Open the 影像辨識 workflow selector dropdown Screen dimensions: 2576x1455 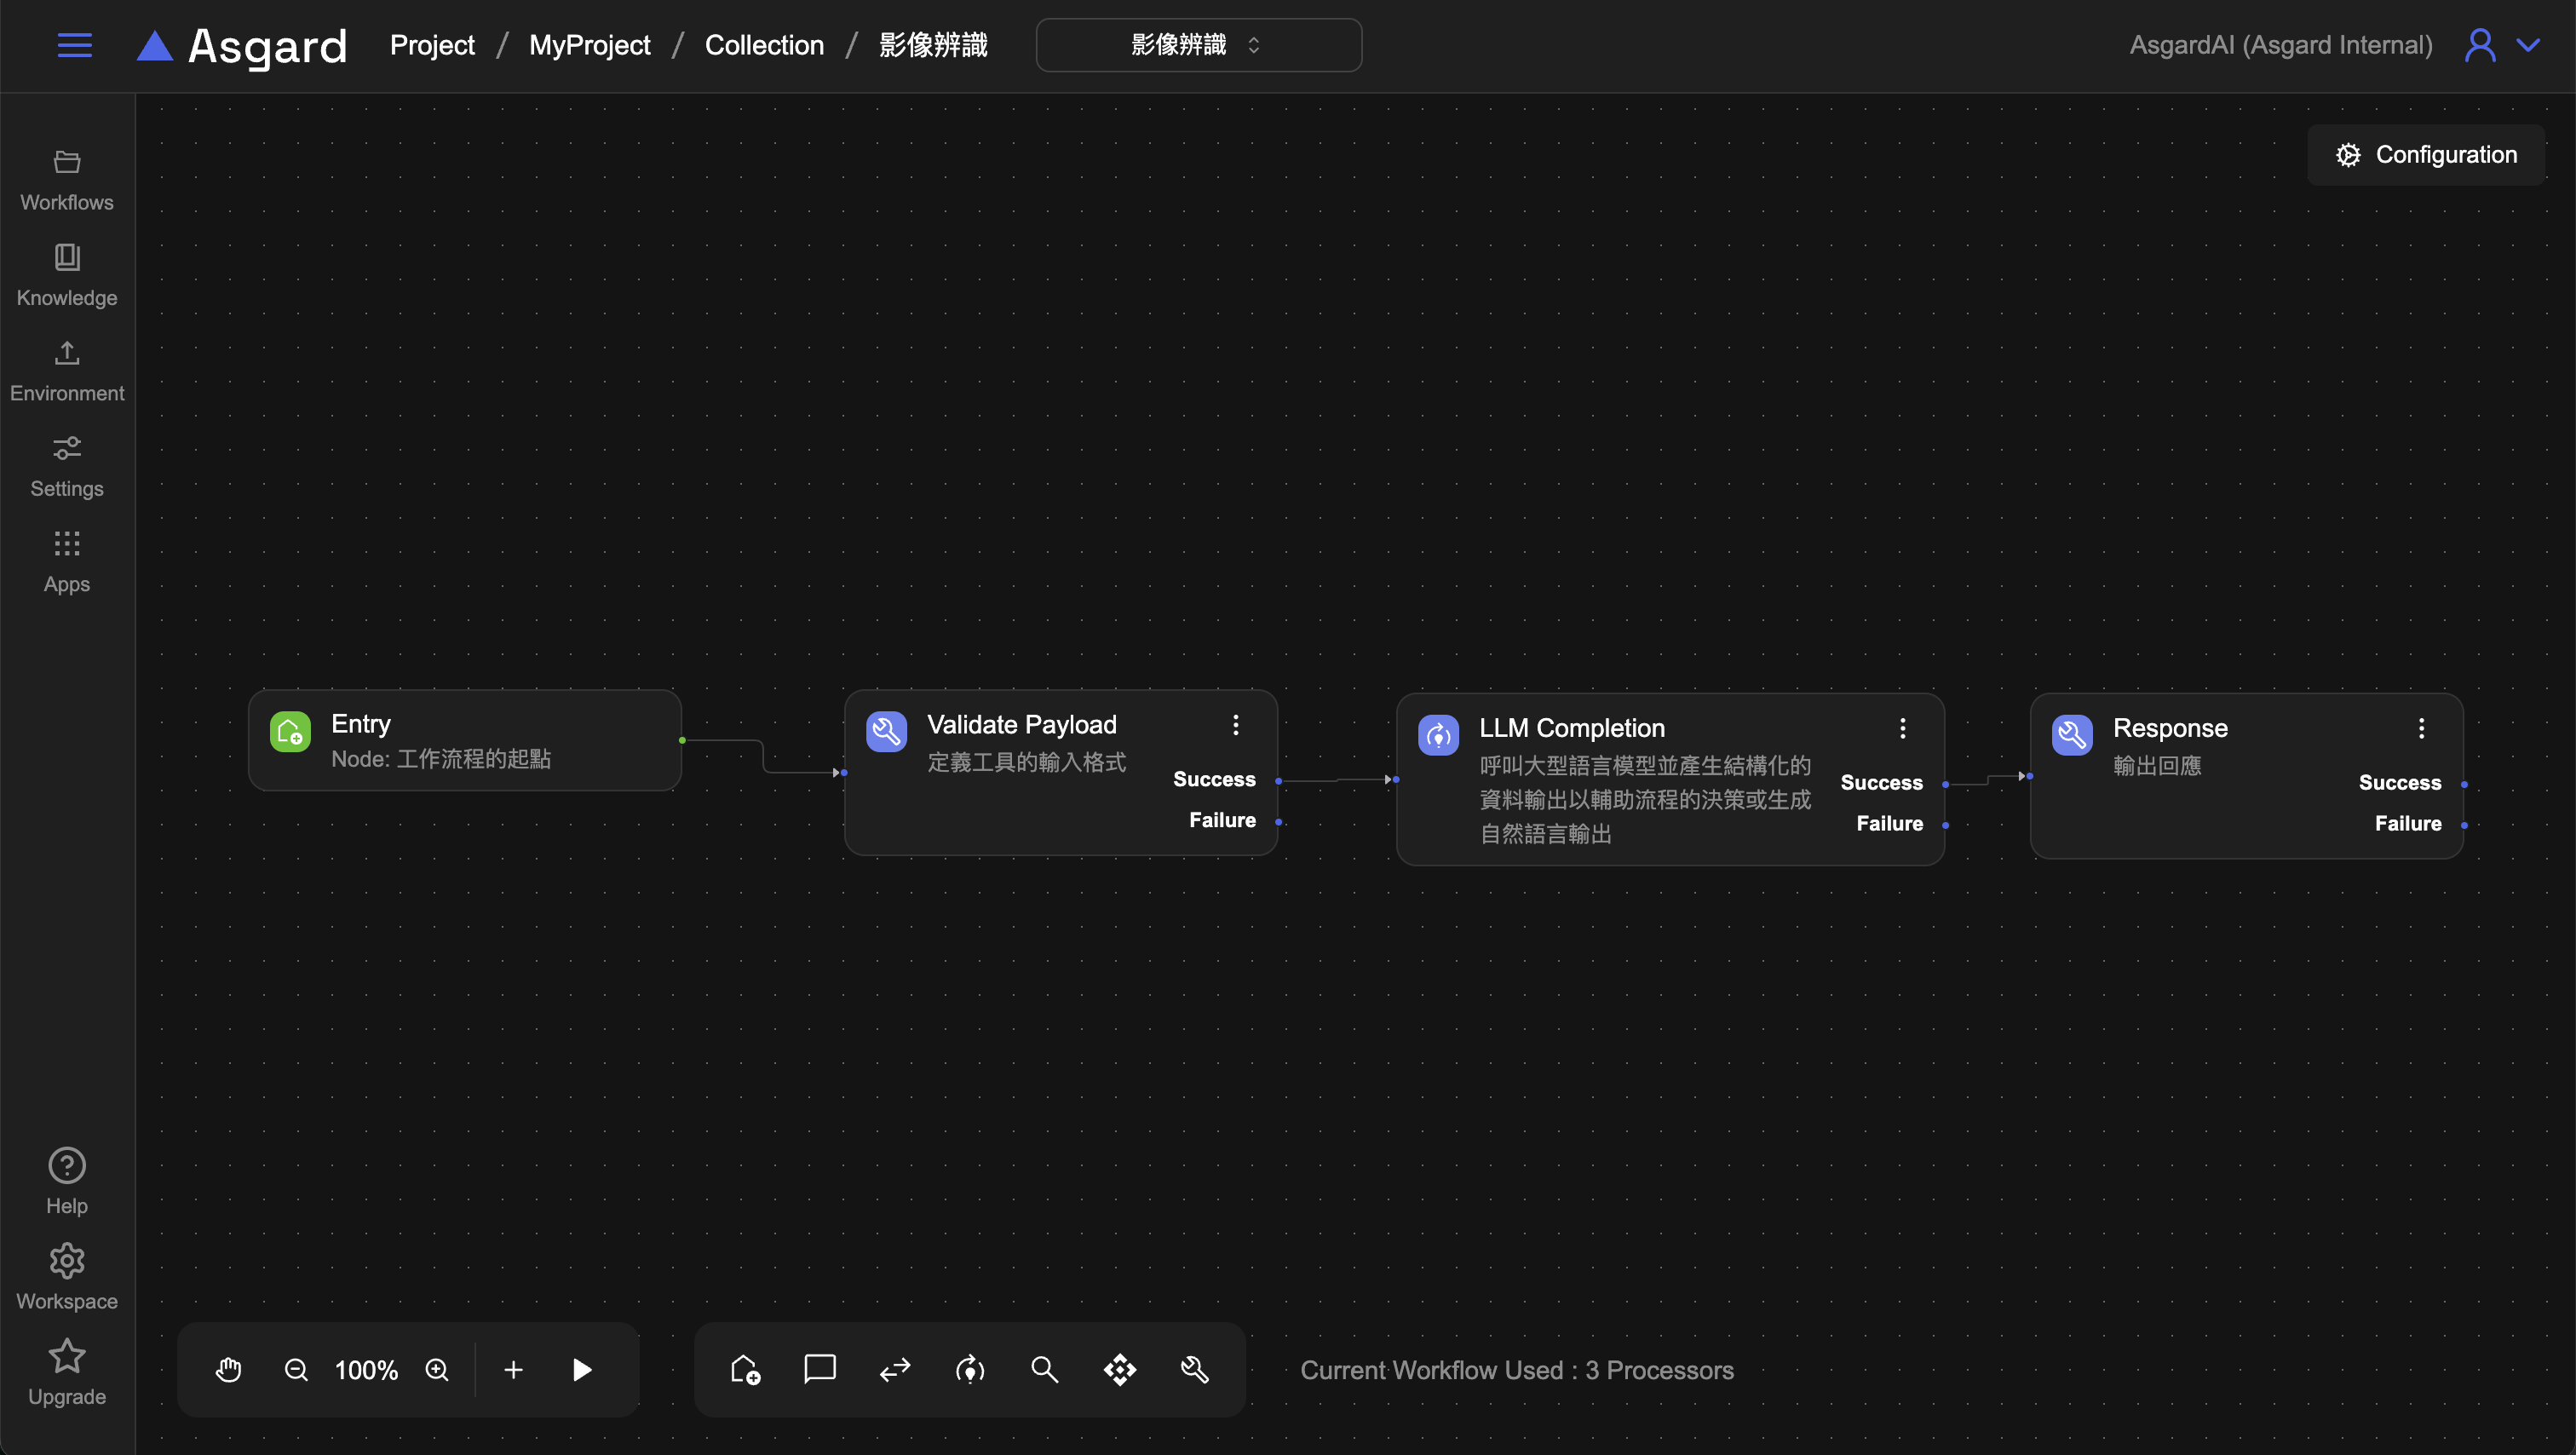click(x=1198, y=45)
